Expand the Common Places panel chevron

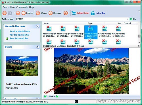[x=37, y=99]
